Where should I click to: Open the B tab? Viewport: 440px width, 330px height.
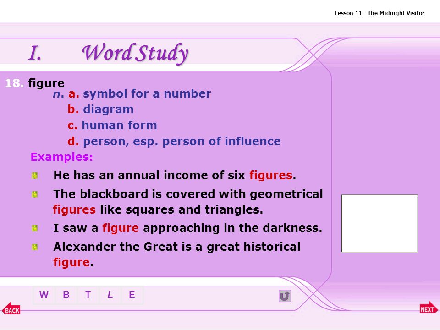(66, 295)
